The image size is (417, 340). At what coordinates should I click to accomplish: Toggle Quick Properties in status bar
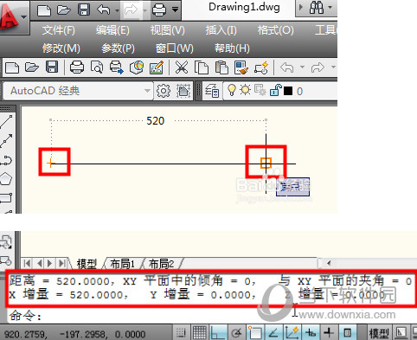[347, 333]
